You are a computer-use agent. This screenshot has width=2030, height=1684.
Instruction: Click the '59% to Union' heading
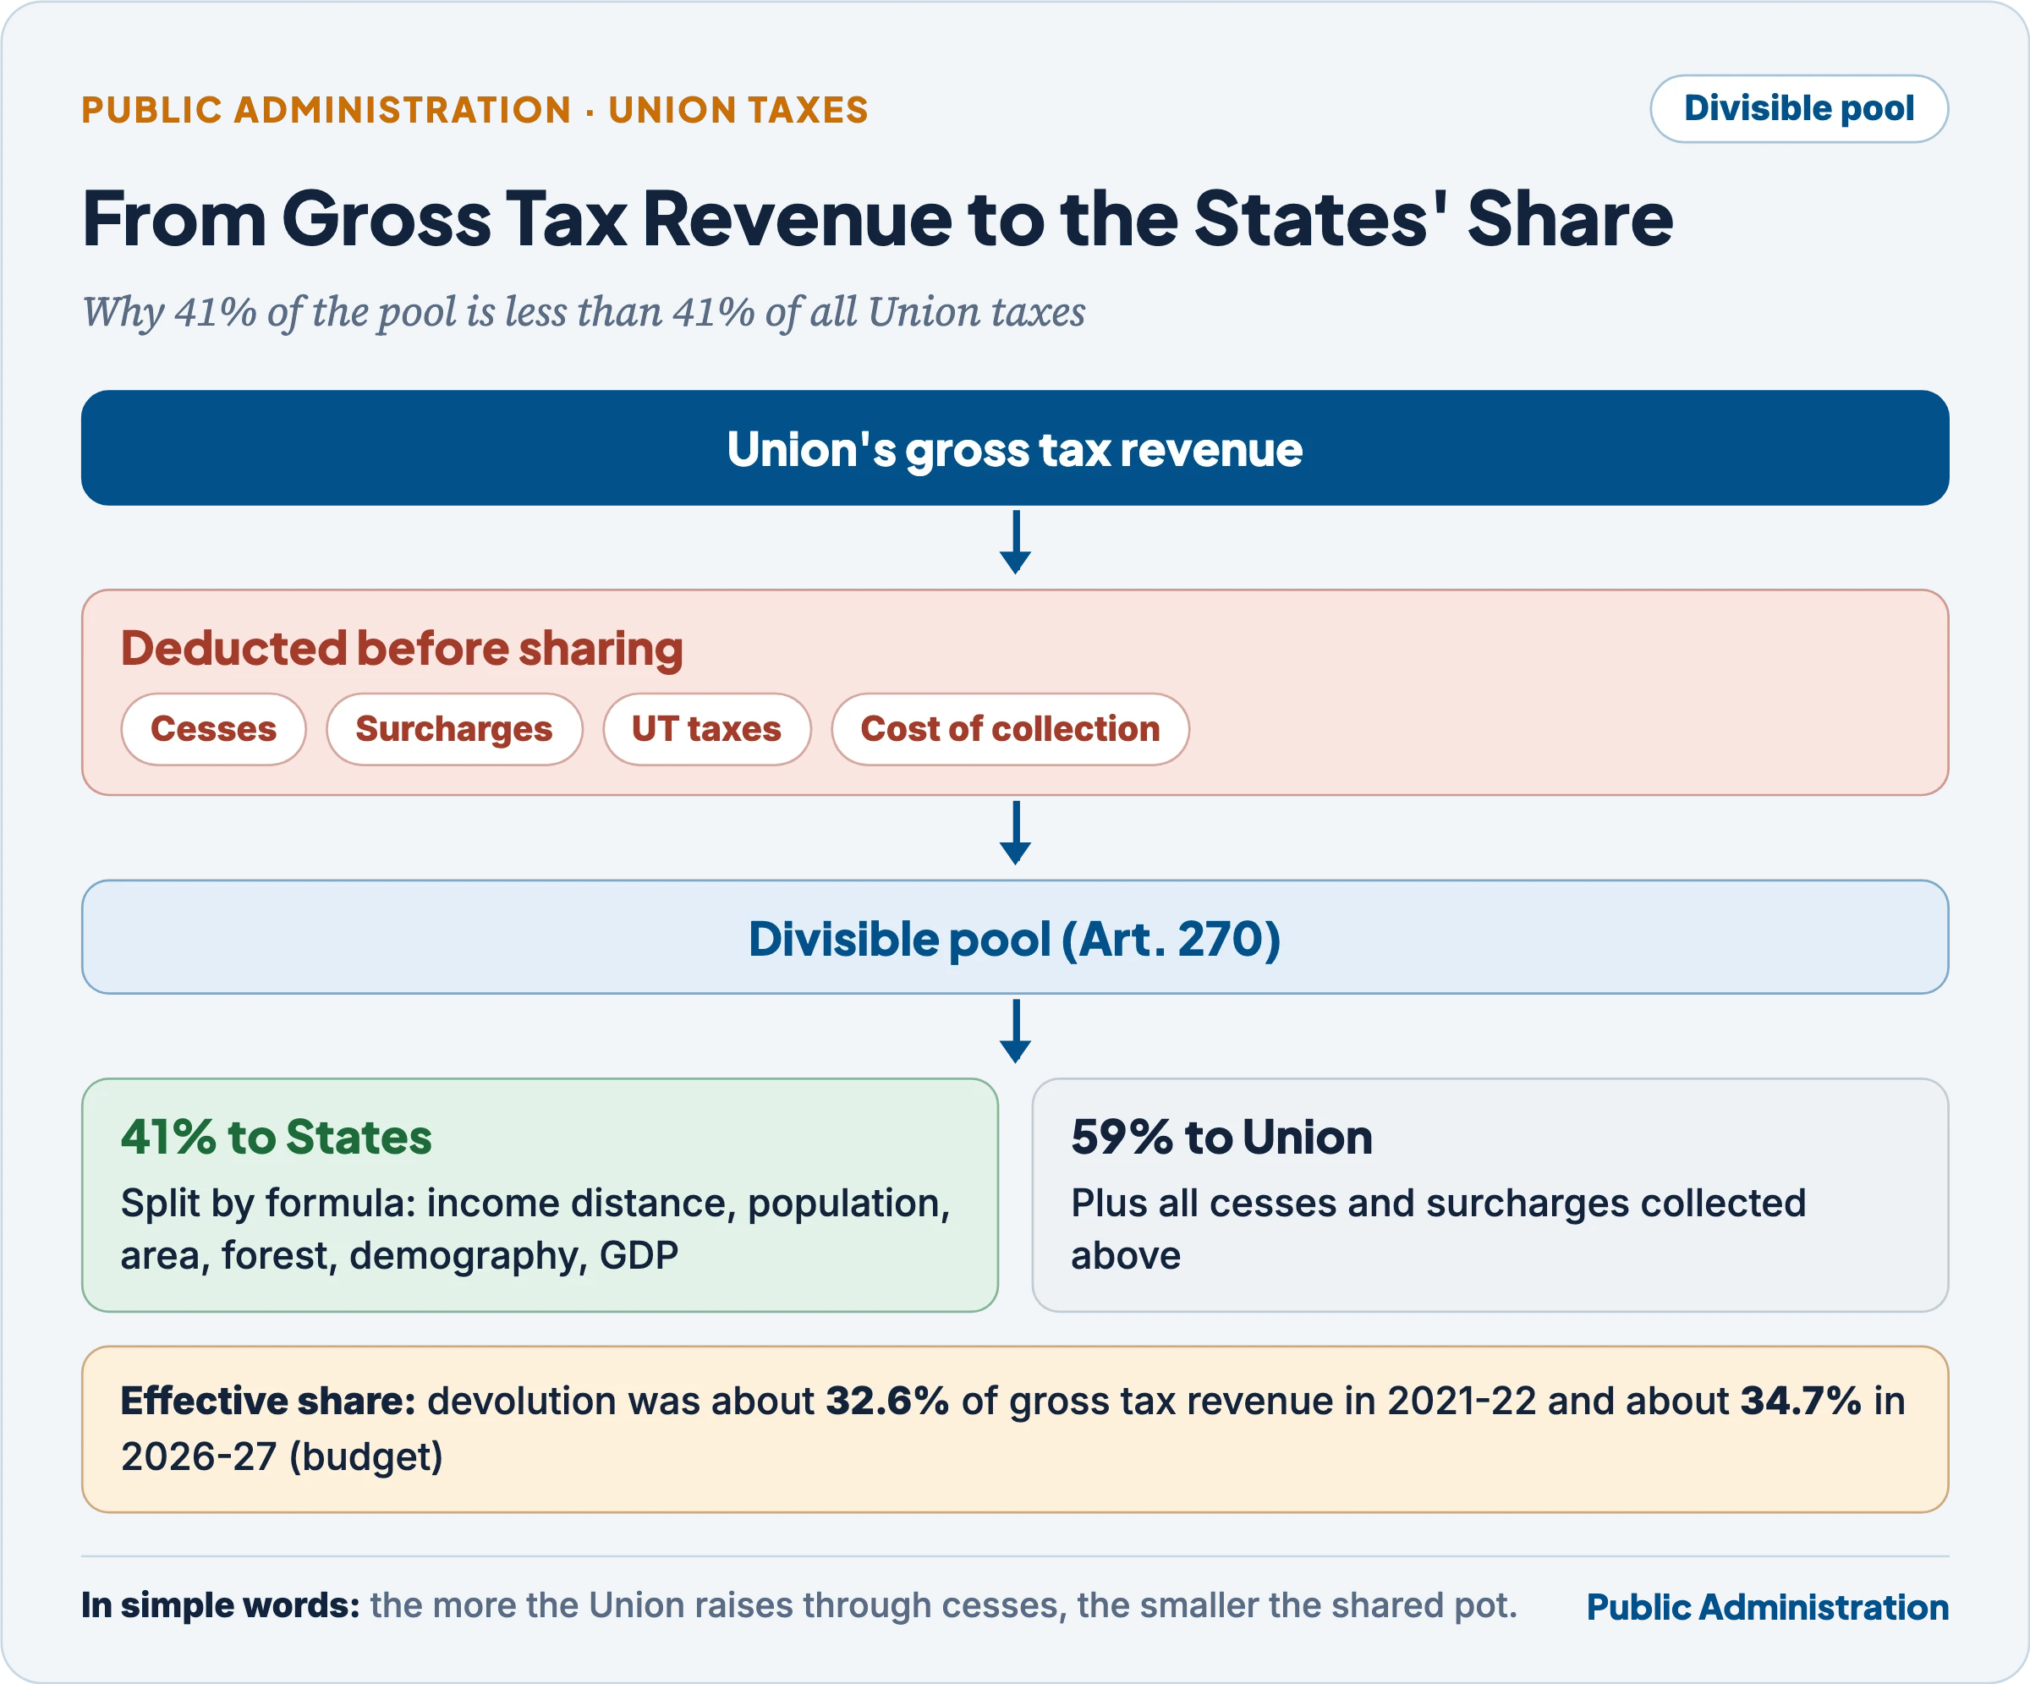click(1222, 1137)
